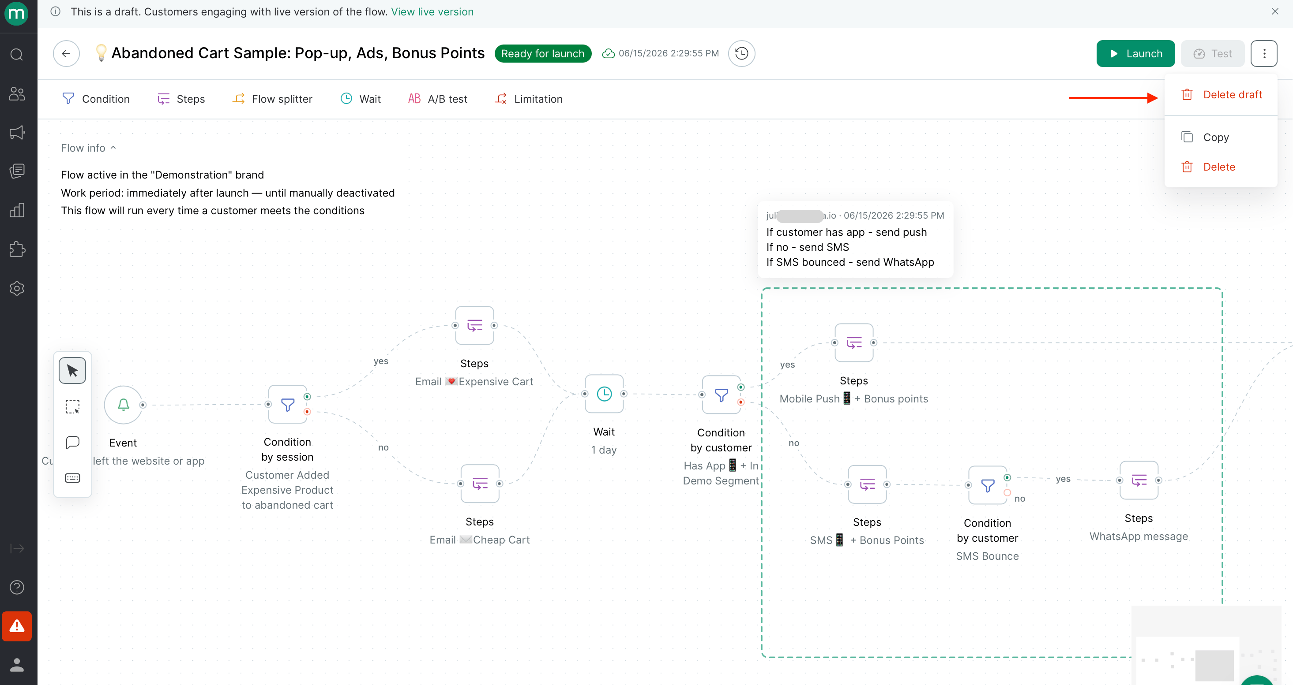Choose Copy from the menu
Screen dimensions: 1293x685
1221,137
